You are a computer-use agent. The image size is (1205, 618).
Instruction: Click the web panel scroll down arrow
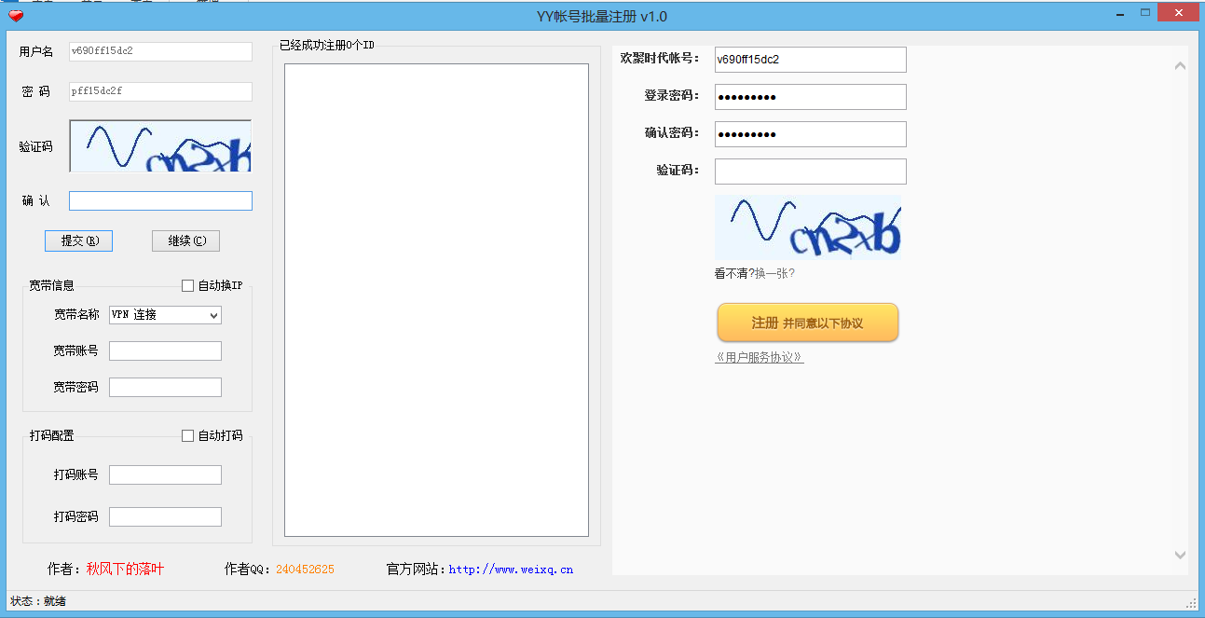point(1180,555)
